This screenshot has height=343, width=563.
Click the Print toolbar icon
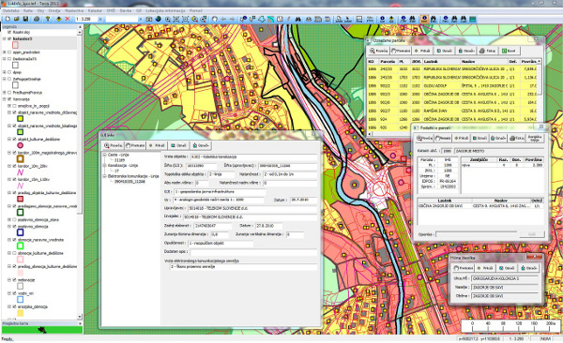37,19
